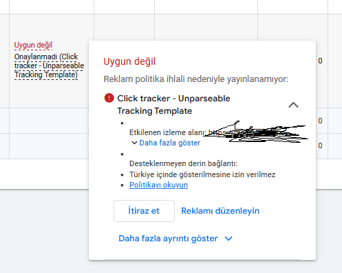Image resolution: width=342 pixels, height=273 pixels.
Task: Click the red Uygun değil status in table
Action: coord(33,45)
